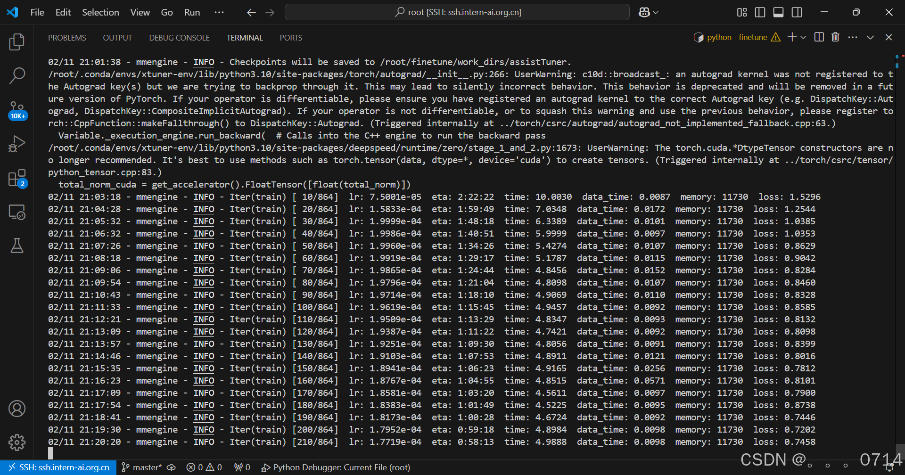The width and height of the screenshot is (905, 475).
Task: Open the Extensions view with badge 2
Action: coord(17,178)
